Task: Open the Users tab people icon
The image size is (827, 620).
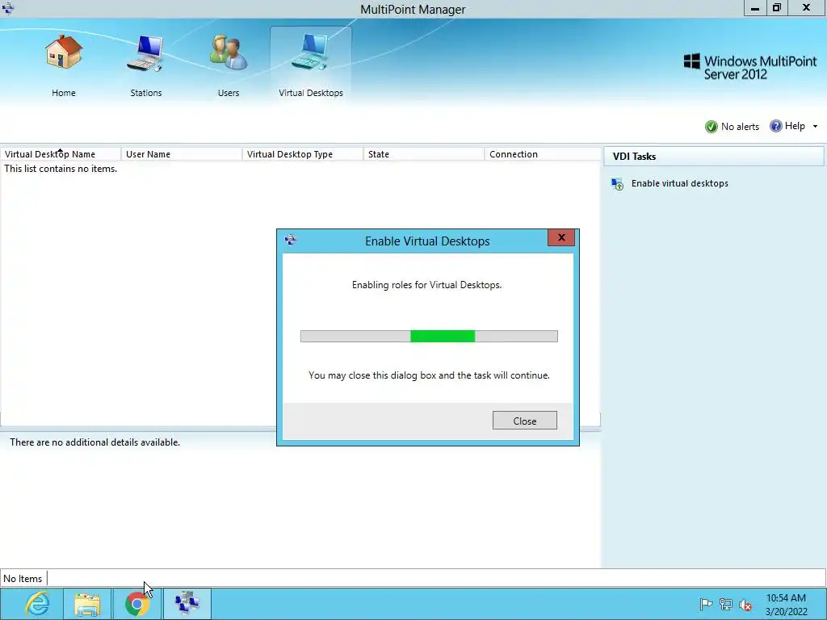Action: (229, 52)
